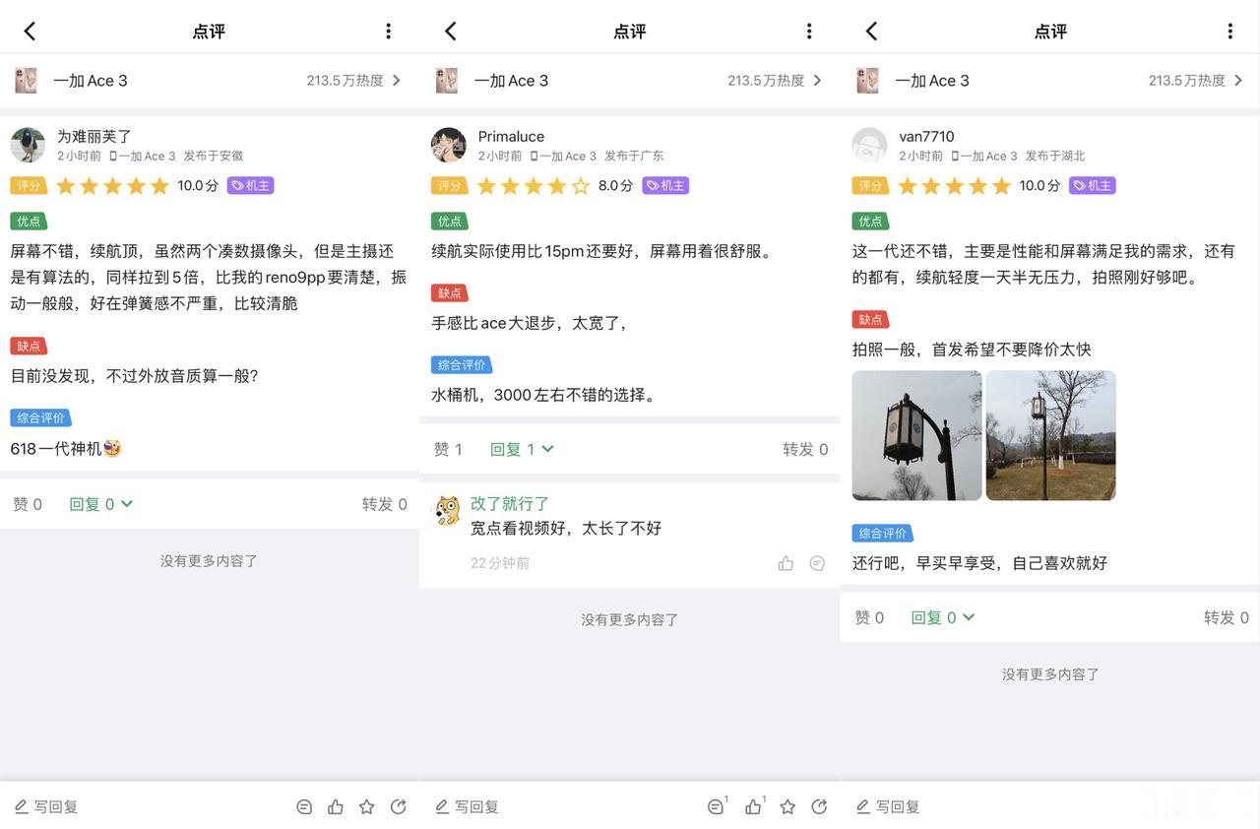The image size is (1260, 829).
Task: Tap 转发 0 under 为难丽芙了's review
Action: [385, 504]
